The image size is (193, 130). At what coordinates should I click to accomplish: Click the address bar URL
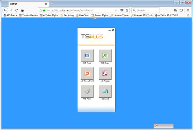pos(70,10)
